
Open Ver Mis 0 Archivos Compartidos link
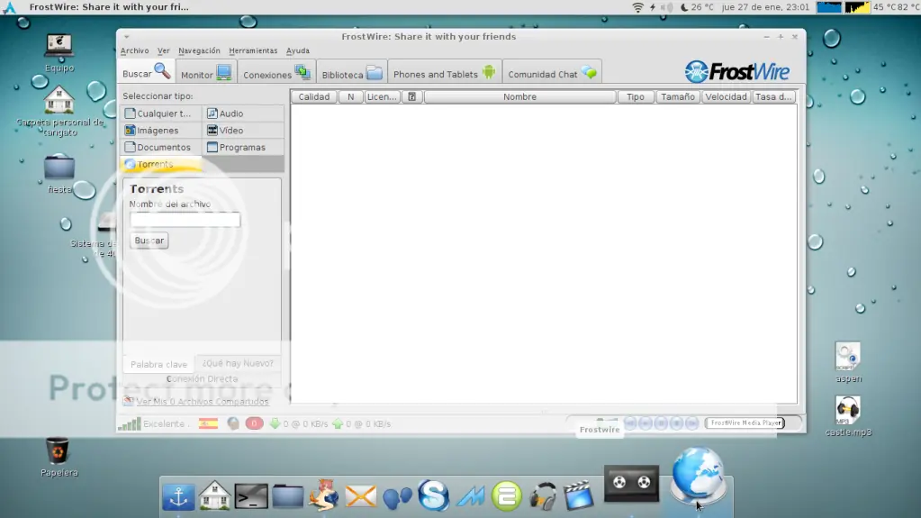[x=202, y=402]
